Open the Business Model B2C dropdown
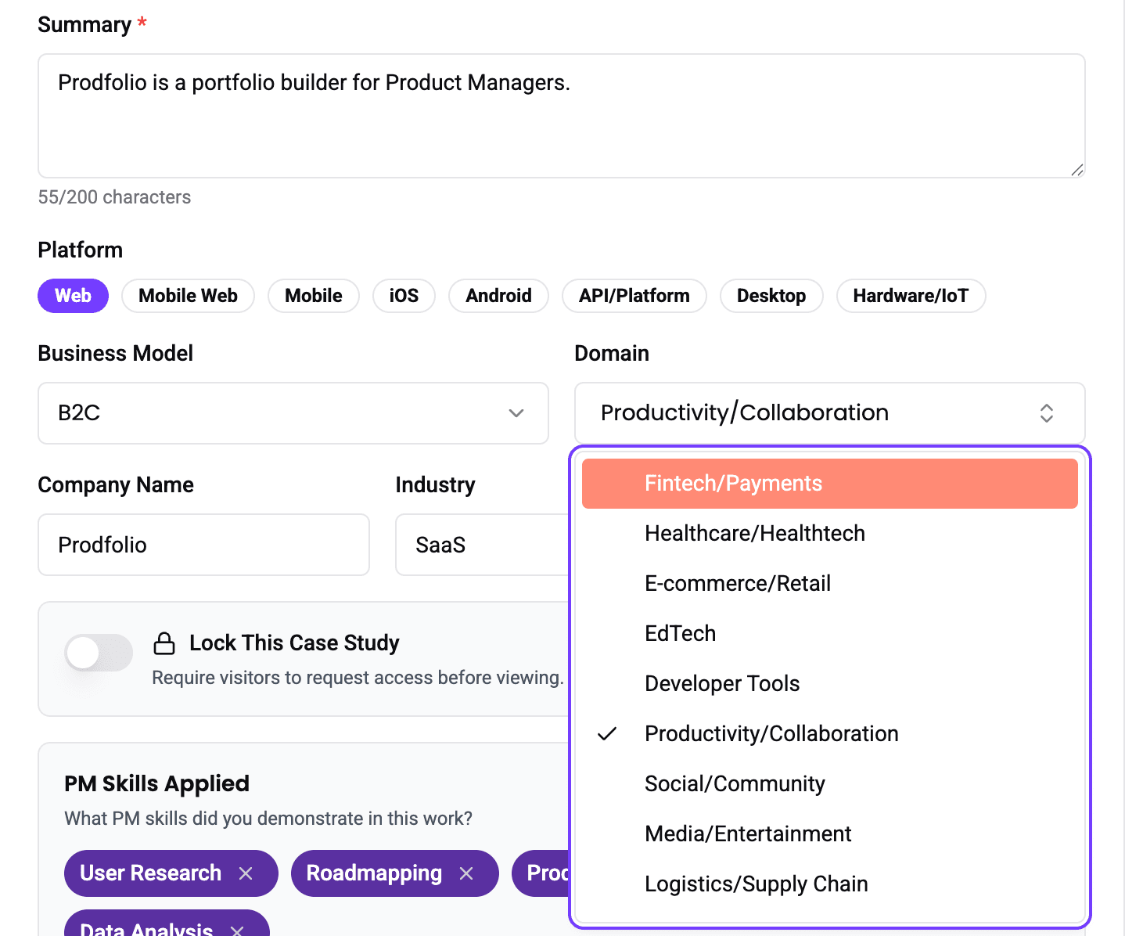Viewport: 1125px width, 936px height. (293, 413)
